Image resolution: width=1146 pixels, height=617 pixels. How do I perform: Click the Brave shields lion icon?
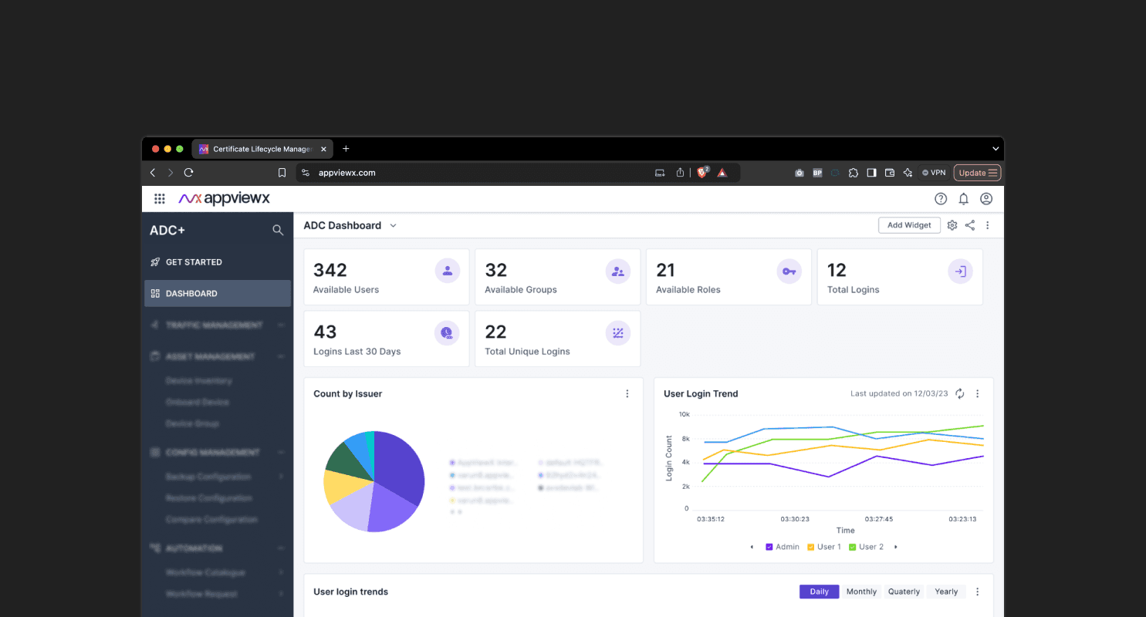click(702, 173)
